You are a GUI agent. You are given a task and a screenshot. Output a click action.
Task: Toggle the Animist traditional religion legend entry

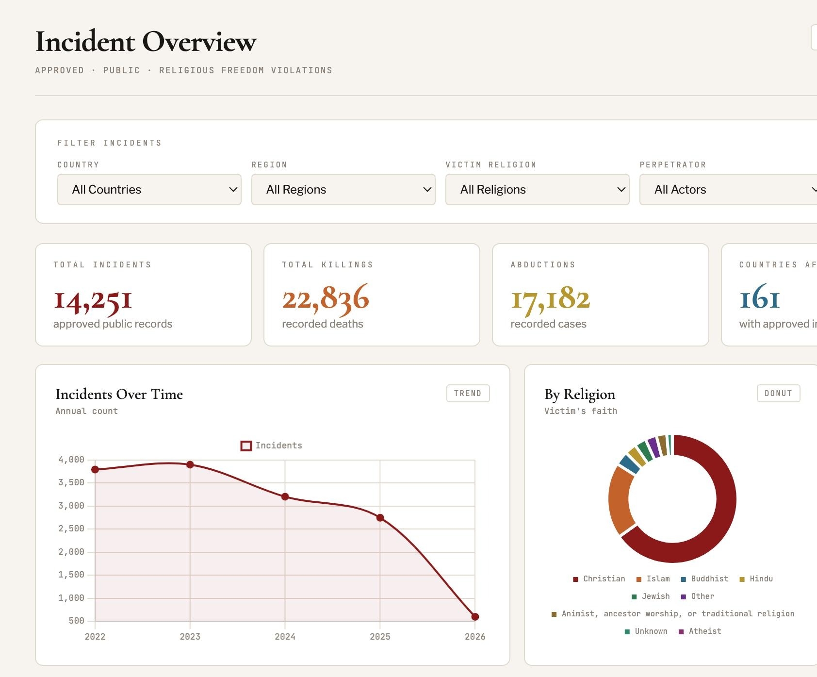(x=673, y=614)
